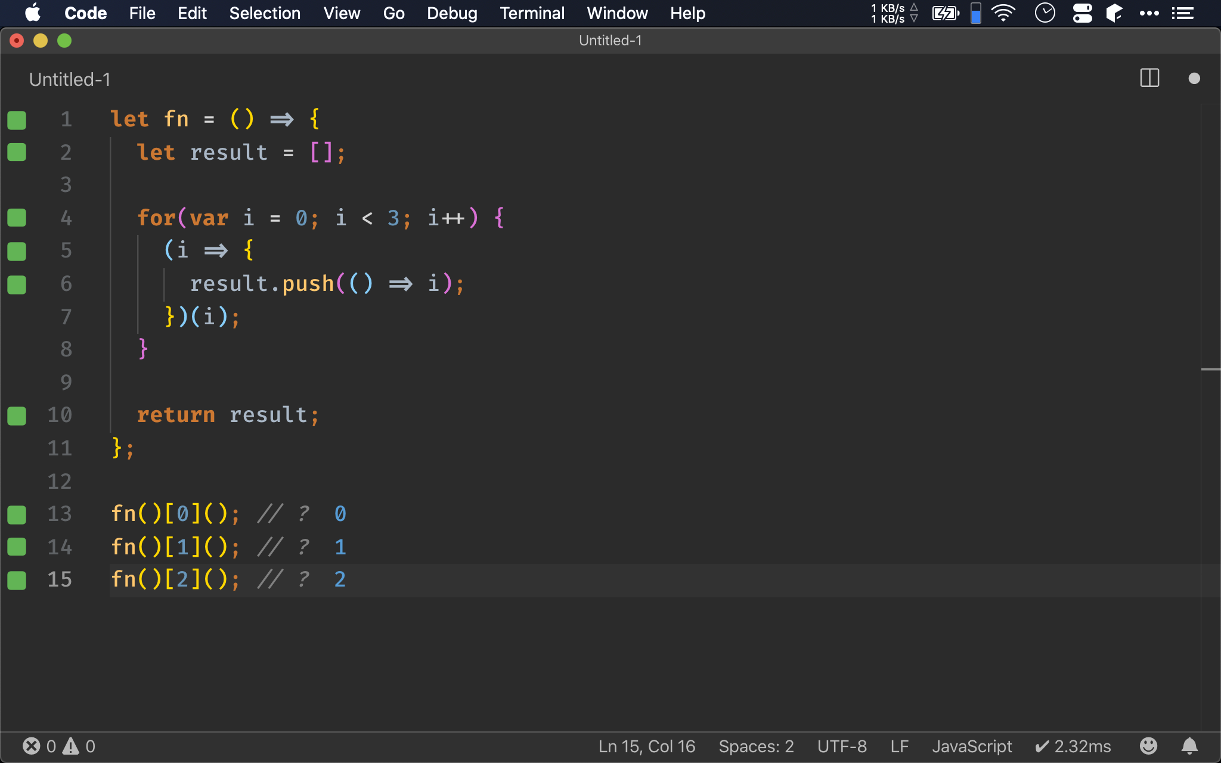Click the battery charging status icon
Screen dimensions: 1221x763
tap(945, 13)
